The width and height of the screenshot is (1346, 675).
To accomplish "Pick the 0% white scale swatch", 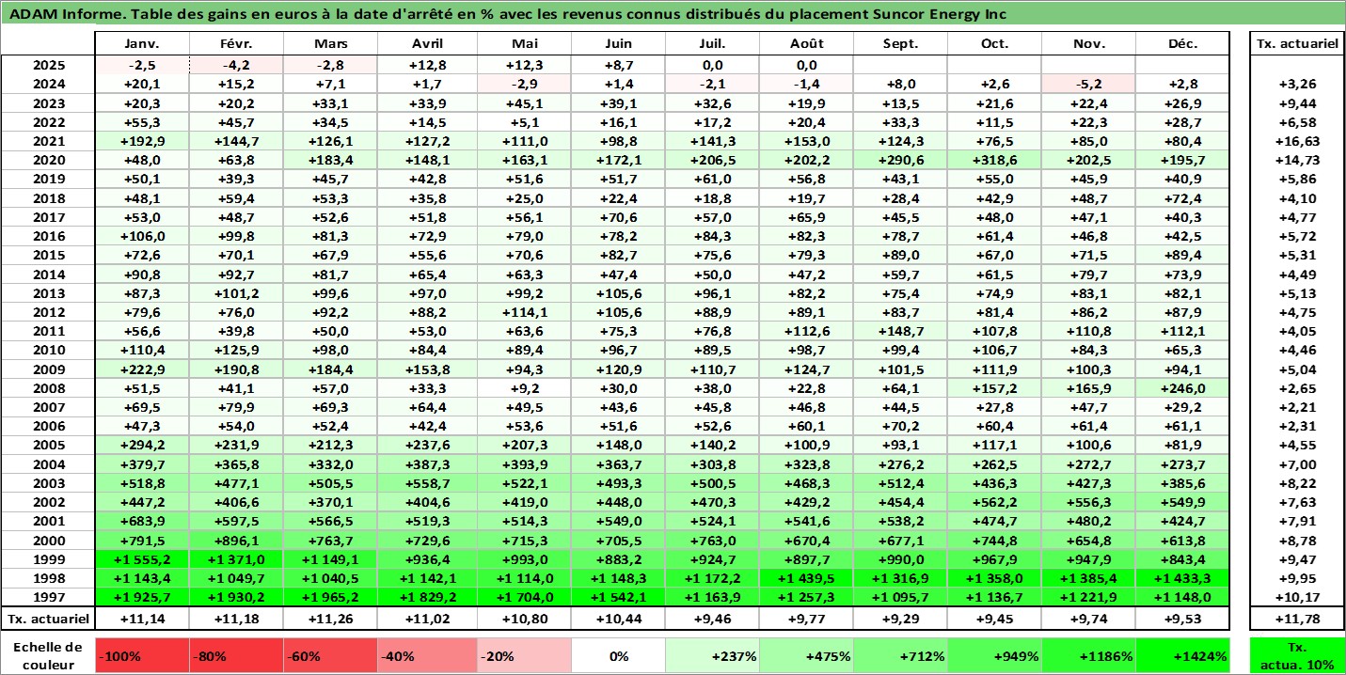I will point(618,656).
